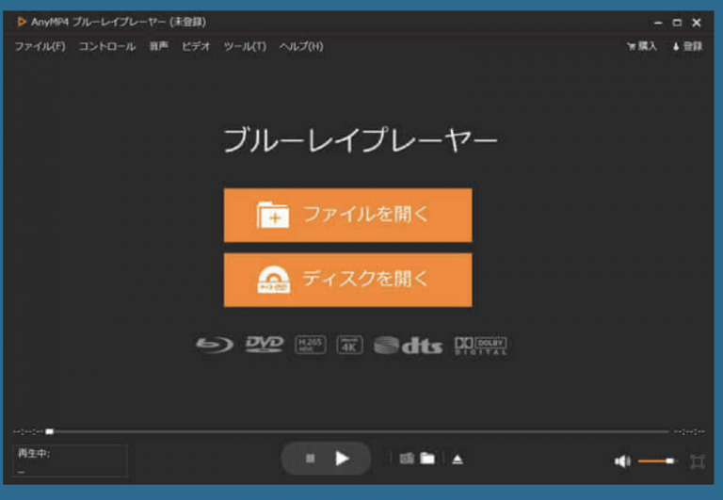Mute audio using the speaker icon
Viewport: 723px width, 500px height.
pyautogui.click(x=621, y=461)
